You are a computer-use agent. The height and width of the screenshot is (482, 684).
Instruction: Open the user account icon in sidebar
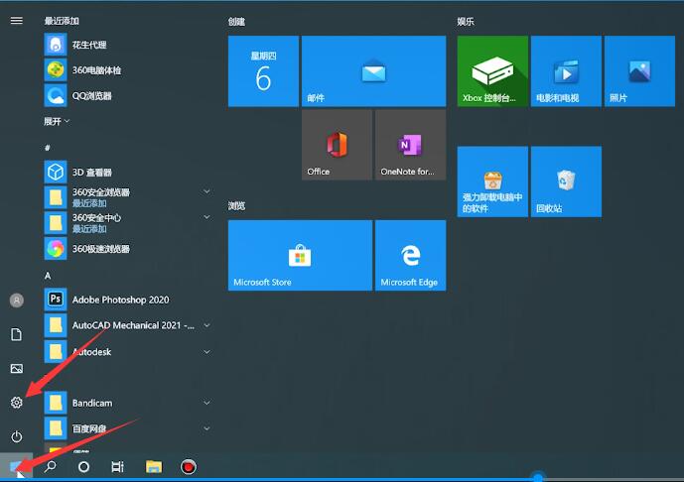tap(17, 301)
